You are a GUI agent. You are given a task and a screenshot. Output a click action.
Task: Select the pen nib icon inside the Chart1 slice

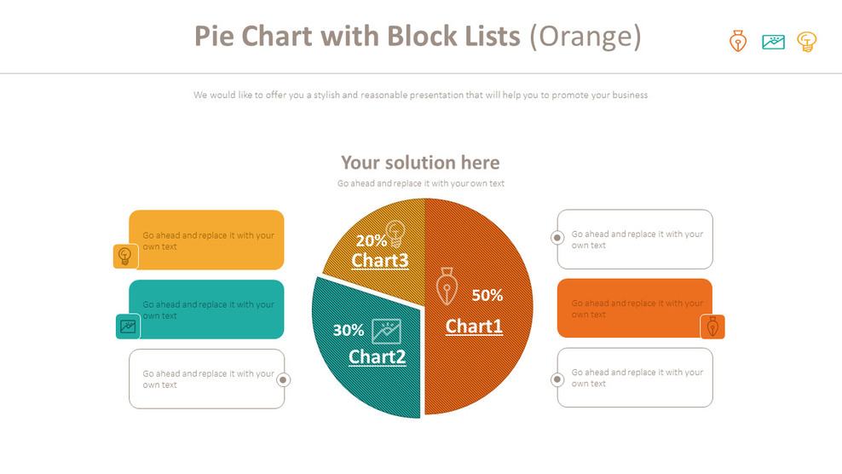[x=447, y=286]
